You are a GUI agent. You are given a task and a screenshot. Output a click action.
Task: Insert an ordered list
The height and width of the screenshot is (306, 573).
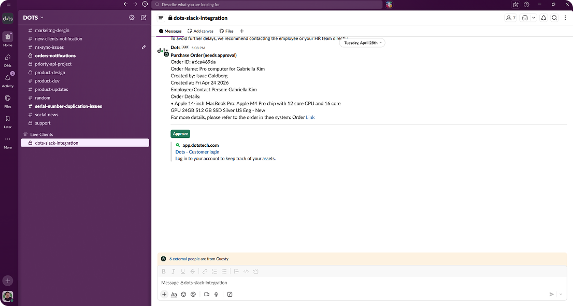pos(214,271)
